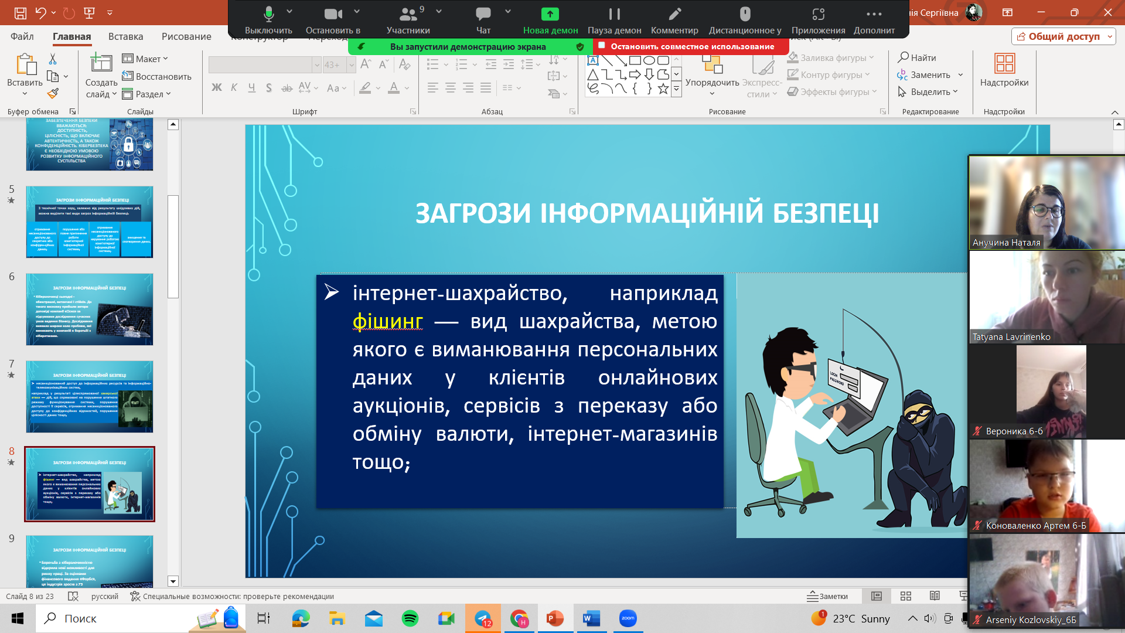Align text right

[x=468, y=88]
